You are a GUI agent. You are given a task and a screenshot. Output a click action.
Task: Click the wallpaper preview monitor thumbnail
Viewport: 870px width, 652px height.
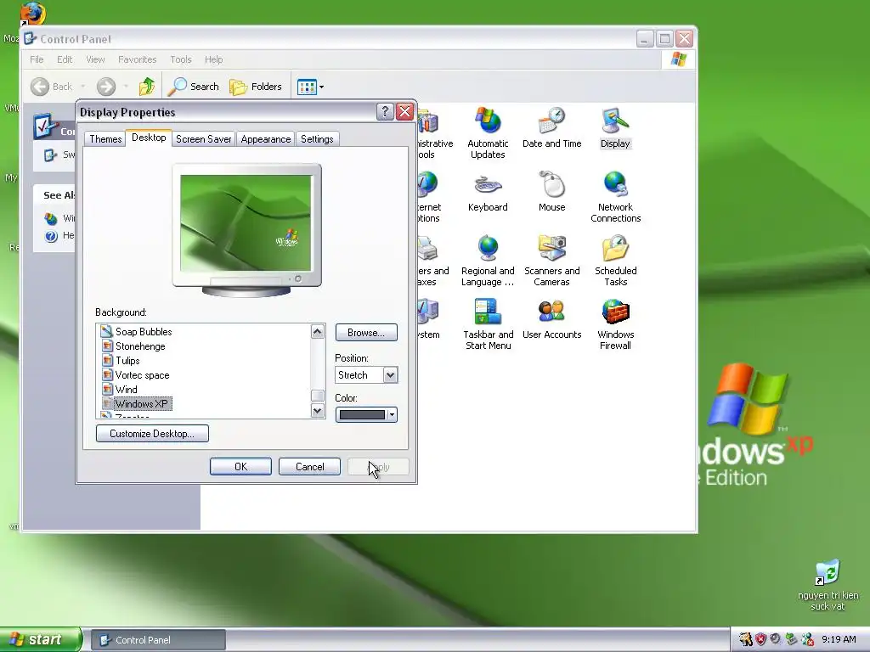[246, 230]
